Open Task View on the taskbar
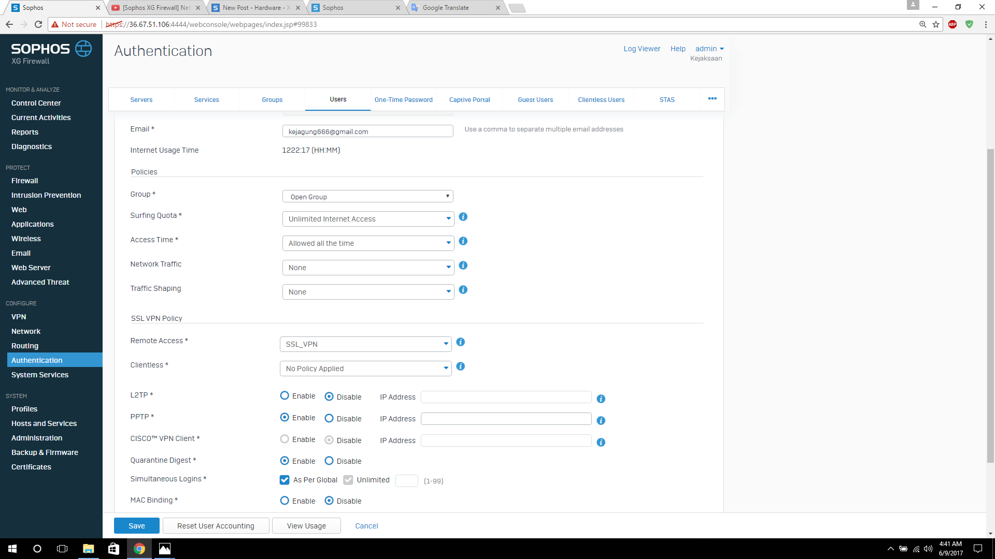 pos(62,549)
